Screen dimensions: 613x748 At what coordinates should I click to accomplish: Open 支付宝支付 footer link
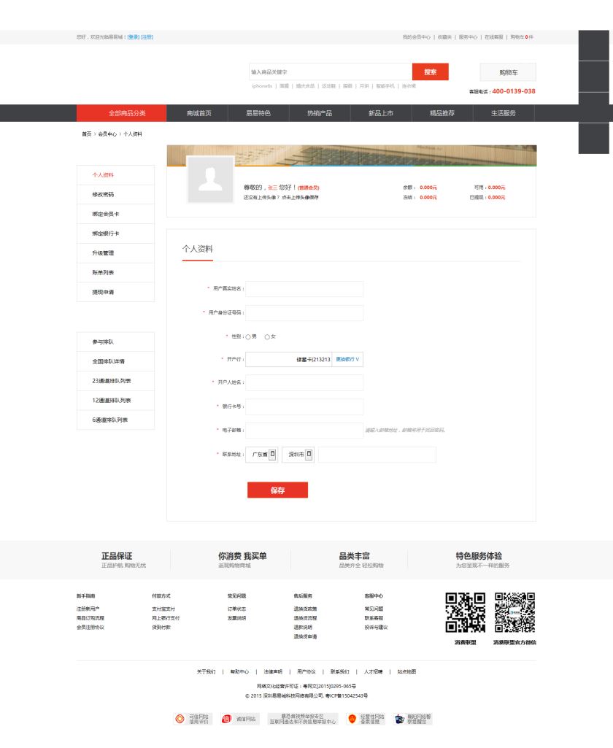click(163, 609)
